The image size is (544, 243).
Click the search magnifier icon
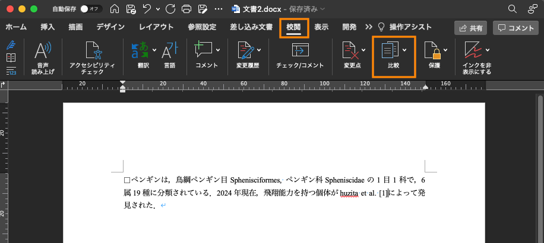pos(512,9)
